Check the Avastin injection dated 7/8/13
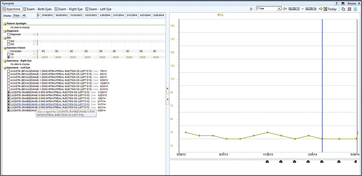The height and width of the screenshot is (176, 362). 9,71
